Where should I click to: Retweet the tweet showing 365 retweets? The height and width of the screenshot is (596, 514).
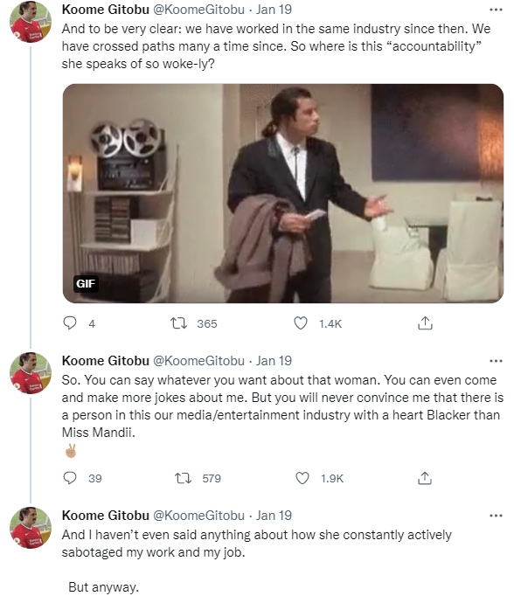pos(178,323)
